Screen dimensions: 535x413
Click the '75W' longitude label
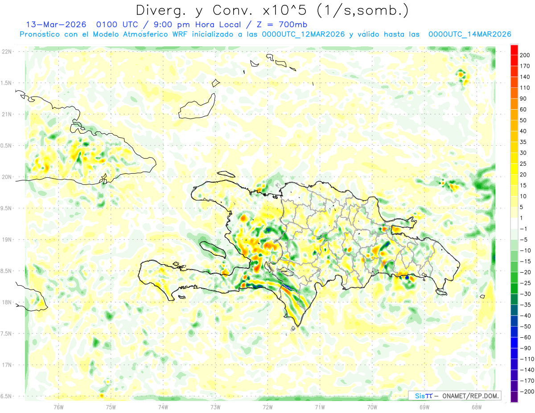pyautogui.click(x=111, y=407)
